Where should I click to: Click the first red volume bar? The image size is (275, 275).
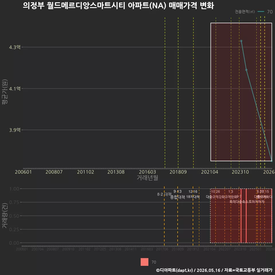tap(241, 216)
